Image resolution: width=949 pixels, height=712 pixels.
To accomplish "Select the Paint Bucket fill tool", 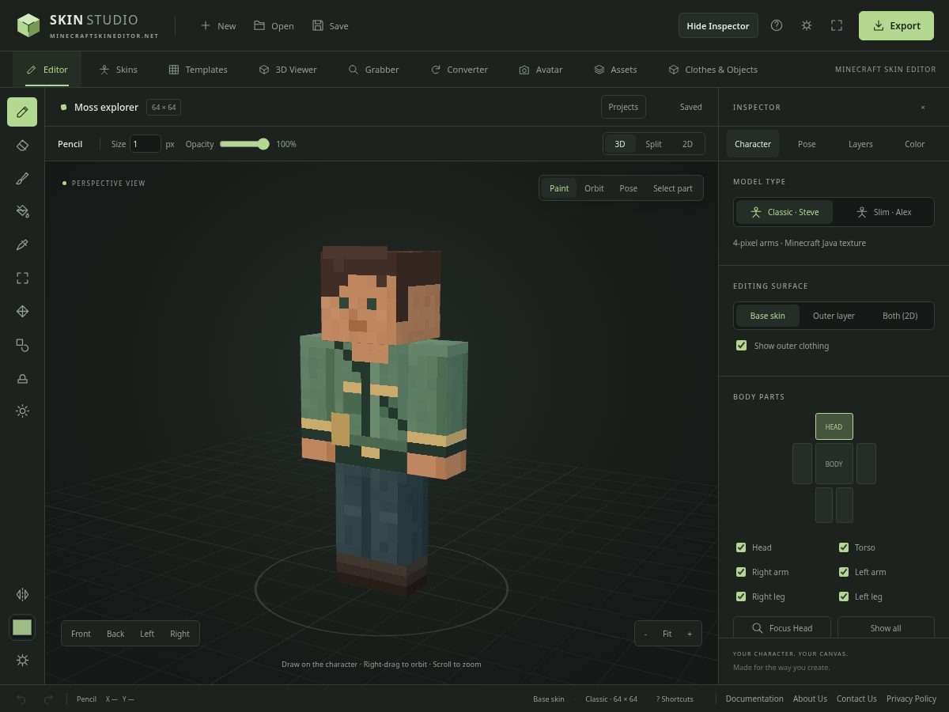I will click(22, 211).
